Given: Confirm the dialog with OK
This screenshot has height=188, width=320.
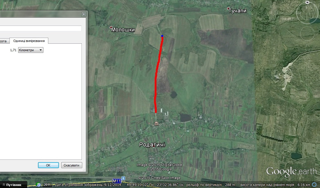Looking at the screenshot, I should tap(48, 165).
